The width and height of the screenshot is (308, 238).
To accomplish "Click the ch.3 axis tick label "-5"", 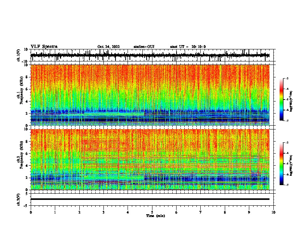I will [26, 206].
